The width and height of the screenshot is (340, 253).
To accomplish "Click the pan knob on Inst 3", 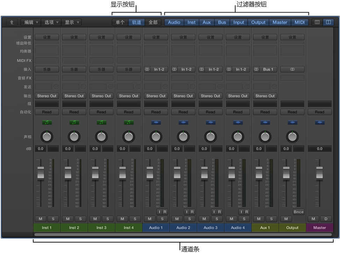I will (x=101, y=137).
